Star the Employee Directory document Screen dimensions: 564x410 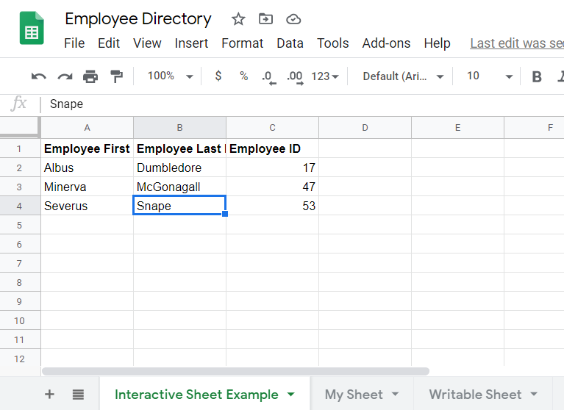(238, 19)
